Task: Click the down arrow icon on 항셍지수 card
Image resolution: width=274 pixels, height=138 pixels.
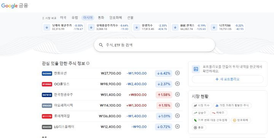Action: [x=137, y=27]
